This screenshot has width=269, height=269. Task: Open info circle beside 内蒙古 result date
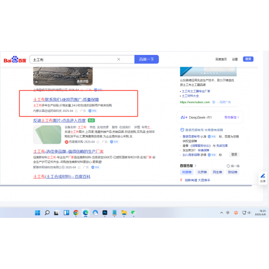[76, 111]
